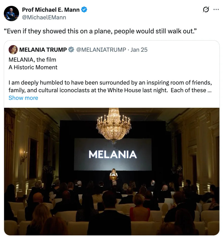Open the Jan 25 timestamp
223x242 pixels.
139,50
